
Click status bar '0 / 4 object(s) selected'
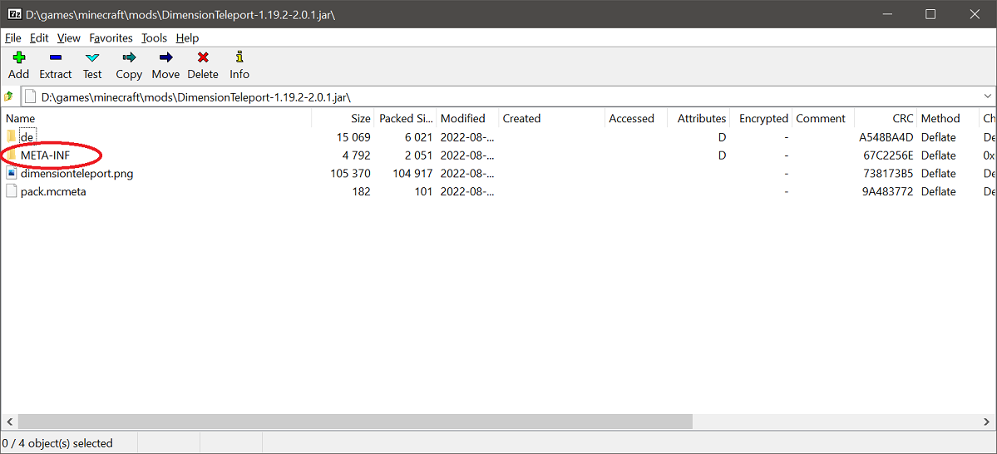coord(59,443)
